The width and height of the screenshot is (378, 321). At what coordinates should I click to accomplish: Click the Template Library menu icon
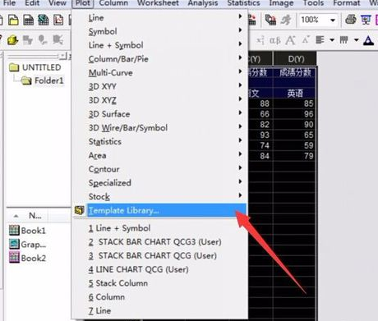click(x=80, y=210)
